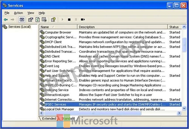Click the IMAPI CD-Burning description text

(x=122, y=85)
